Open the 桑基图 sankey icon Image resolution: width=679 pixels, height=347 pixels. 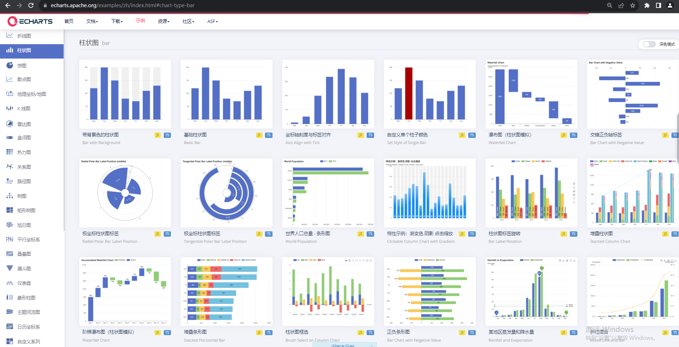pos(10,254)
